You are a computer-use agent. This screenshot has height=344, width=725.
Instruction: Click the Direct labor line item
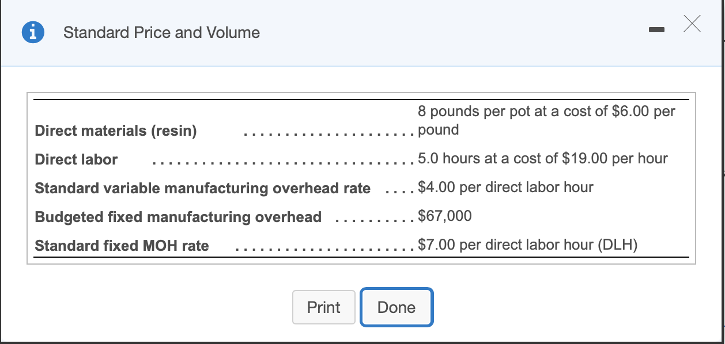tap(75, 159)
